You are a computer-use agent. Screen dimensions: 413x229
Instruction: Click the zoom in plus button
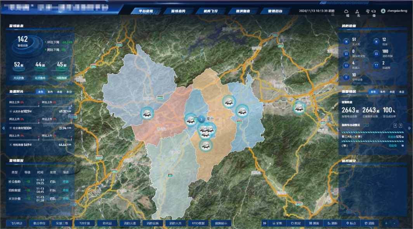(x=386, y=223)
